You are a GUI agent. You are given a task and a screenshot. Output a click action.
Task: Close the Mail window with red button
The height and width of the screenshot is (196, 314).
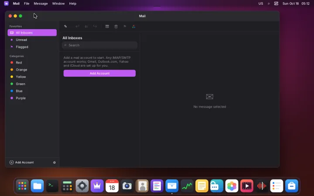(x=10, y=16)
